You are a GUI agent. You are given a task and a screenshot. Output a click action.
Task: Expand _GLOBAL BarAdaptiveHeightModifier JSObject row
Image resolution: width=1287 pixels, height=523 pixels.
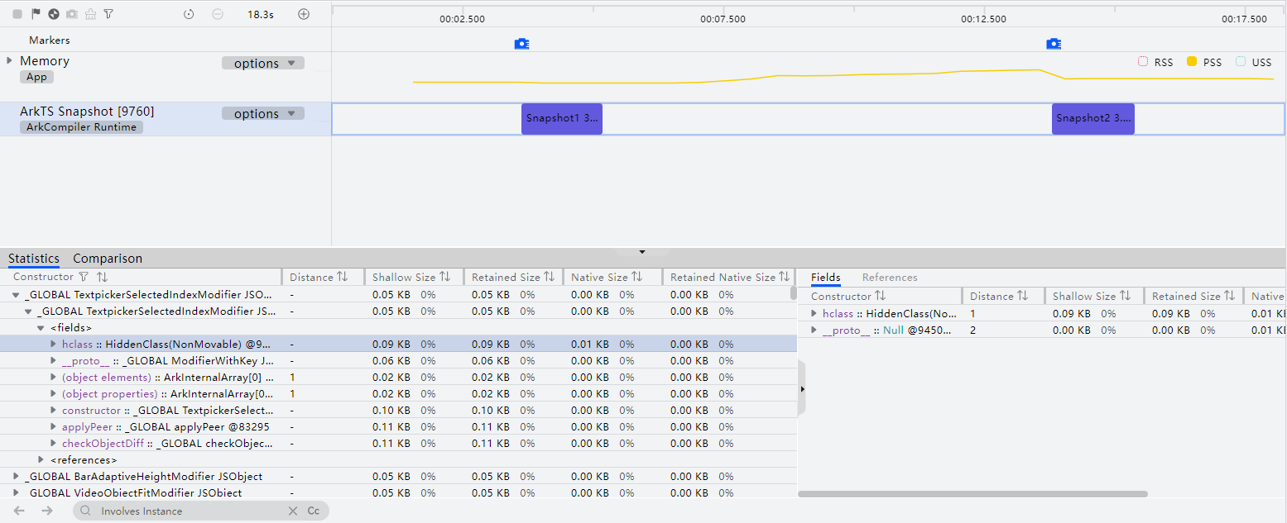tap(16, 476)
